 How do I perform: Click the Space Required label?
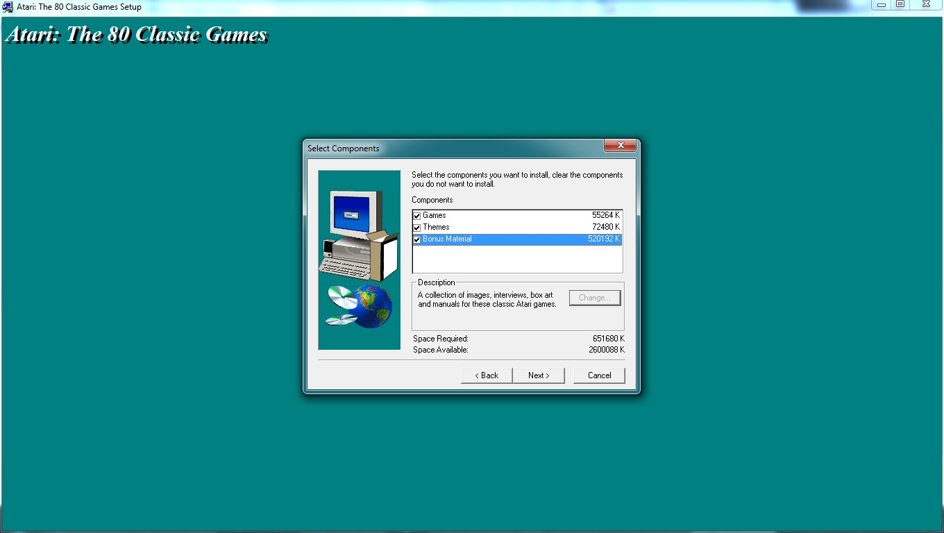click(441, 339)
